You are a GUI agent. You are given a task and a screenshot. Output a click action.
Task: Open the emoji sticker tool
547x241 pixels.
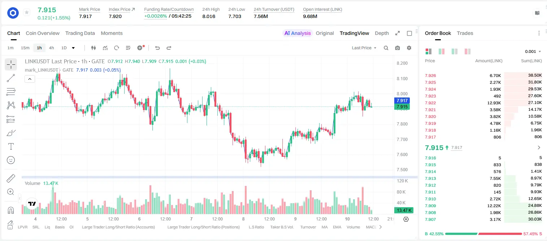coord(11,160)
